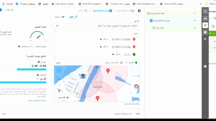This screenshot has height=121, width=216.
Task: Open the dropdown 'الأشخاص الذين يقيمون أو الموجودون مؤخرًا'
Action: pos(97,26)
